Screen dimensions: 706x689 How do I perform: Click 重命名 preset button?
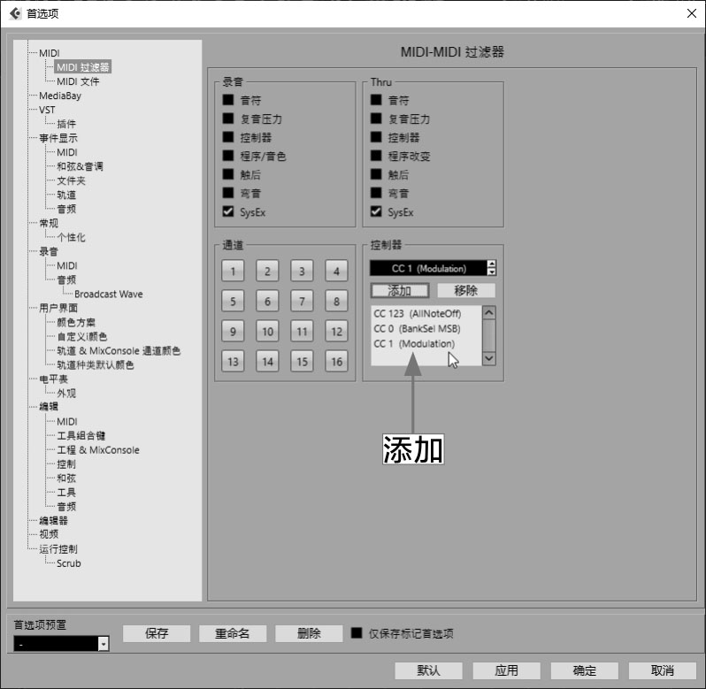(x=233, y=633)
